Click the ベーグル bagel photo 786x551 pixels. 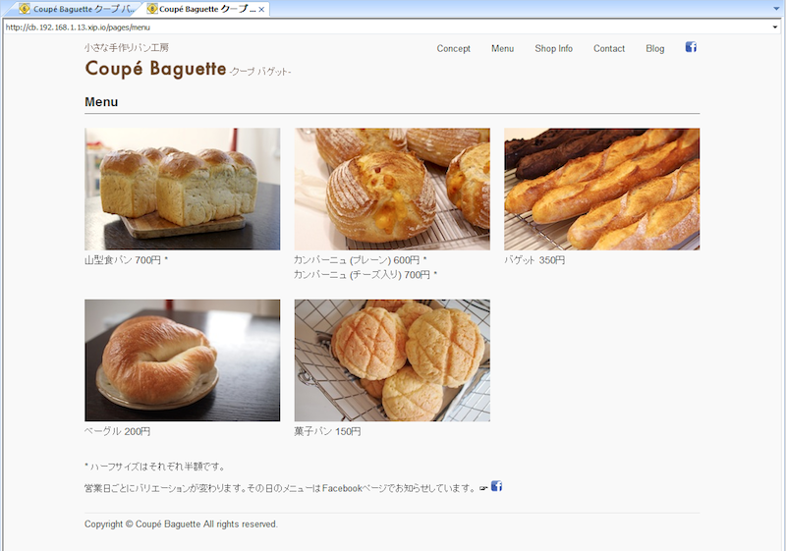tap(183, 360)
